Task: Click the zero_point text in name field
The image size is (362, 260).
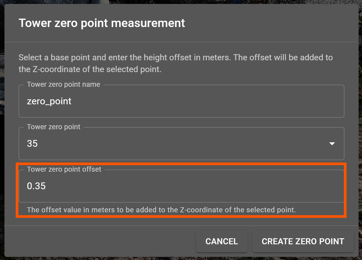Action: point(49,101)
